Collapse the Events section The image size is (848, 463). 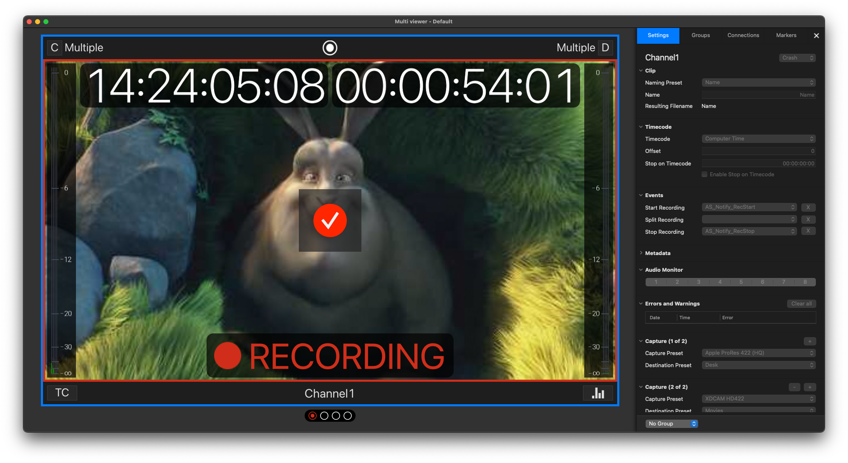pos(641,195)
